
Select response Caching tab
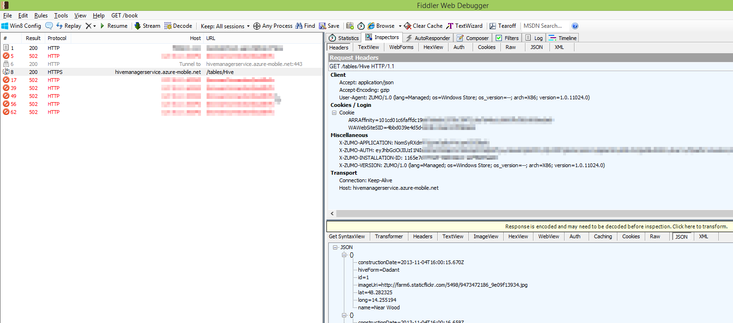(x=603, y=236)
